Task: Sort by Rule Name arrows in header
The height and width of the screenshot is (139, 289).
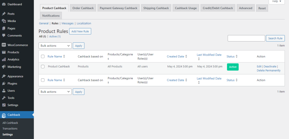Action: [x=64, y=57]
